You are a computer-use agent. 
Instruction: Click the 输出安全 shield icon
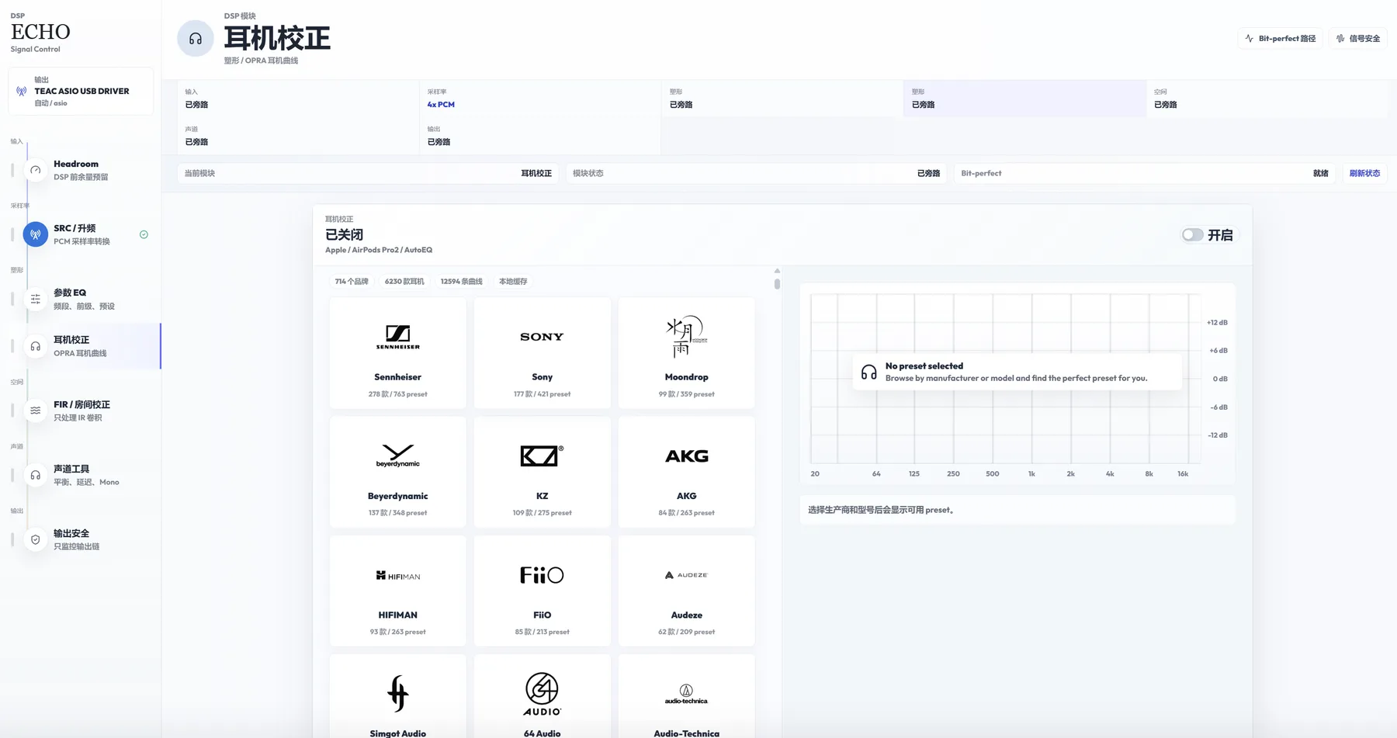pyautogui.click(x=36, y=539)
